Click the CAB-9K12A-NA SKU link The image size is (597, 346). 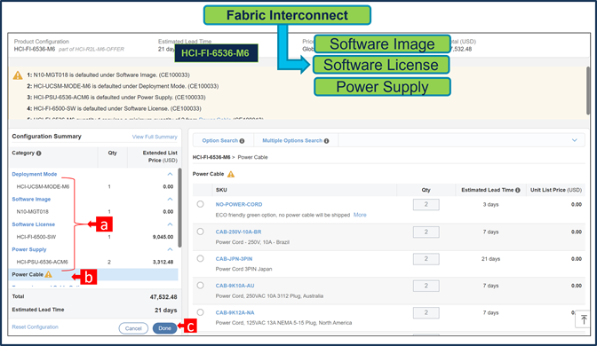(235, 313)
